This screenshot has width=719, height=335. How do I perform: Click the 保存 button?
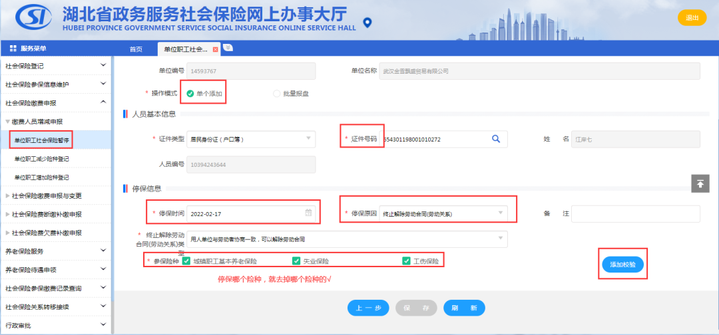416,308
